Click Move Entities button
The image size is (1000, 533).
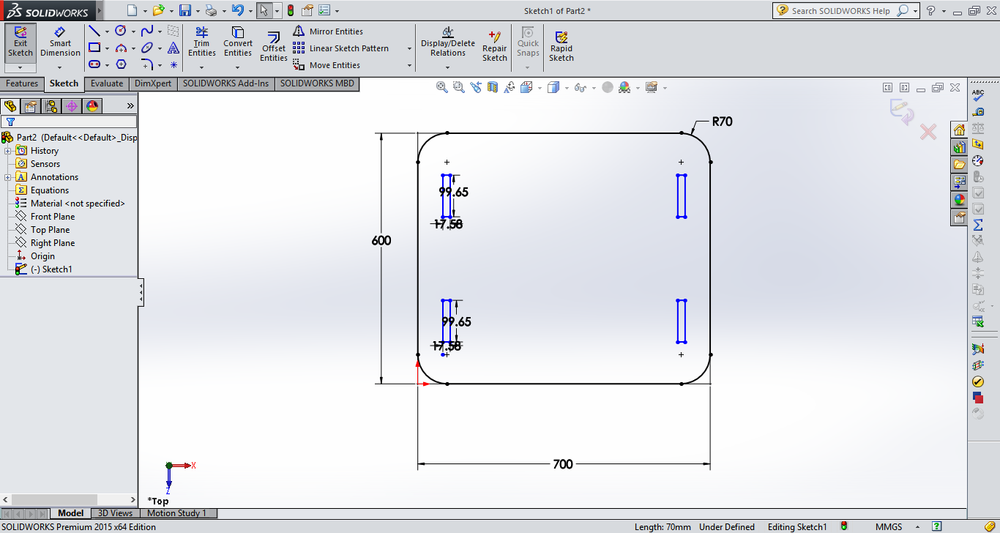(x=327, y=65)
